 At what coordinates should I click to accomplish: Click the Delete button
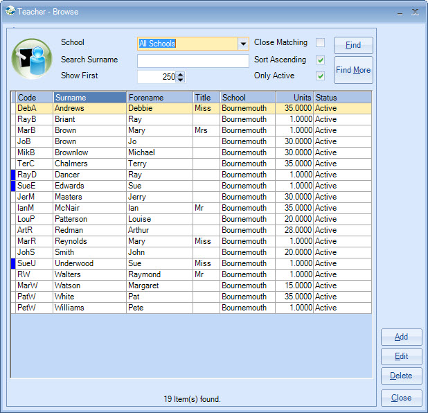(x=401, y=376)
